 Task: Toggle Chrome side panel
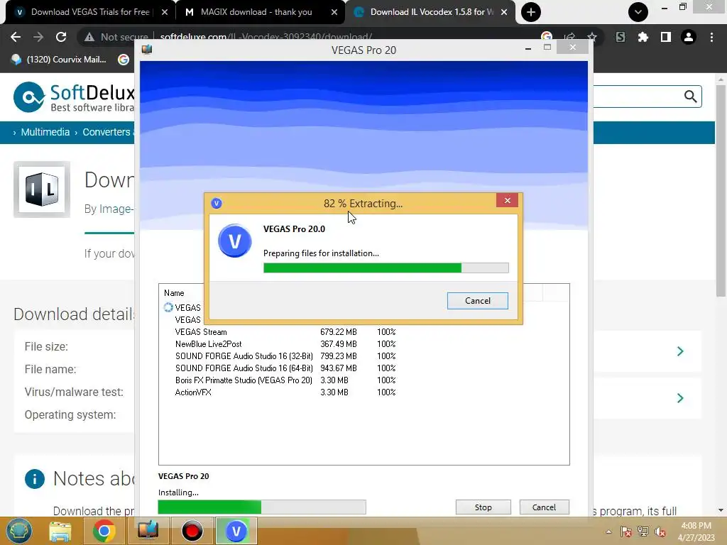pyautogui.click(x=666, y=37)
